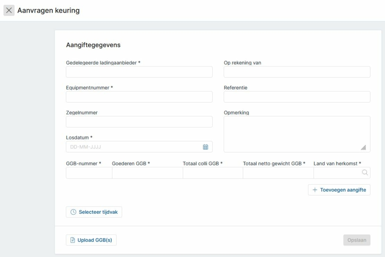The width and height of the screenshot is (385, 257).
Task: Click the Equipmentnummer label text
Action: (x=89, y=88)
